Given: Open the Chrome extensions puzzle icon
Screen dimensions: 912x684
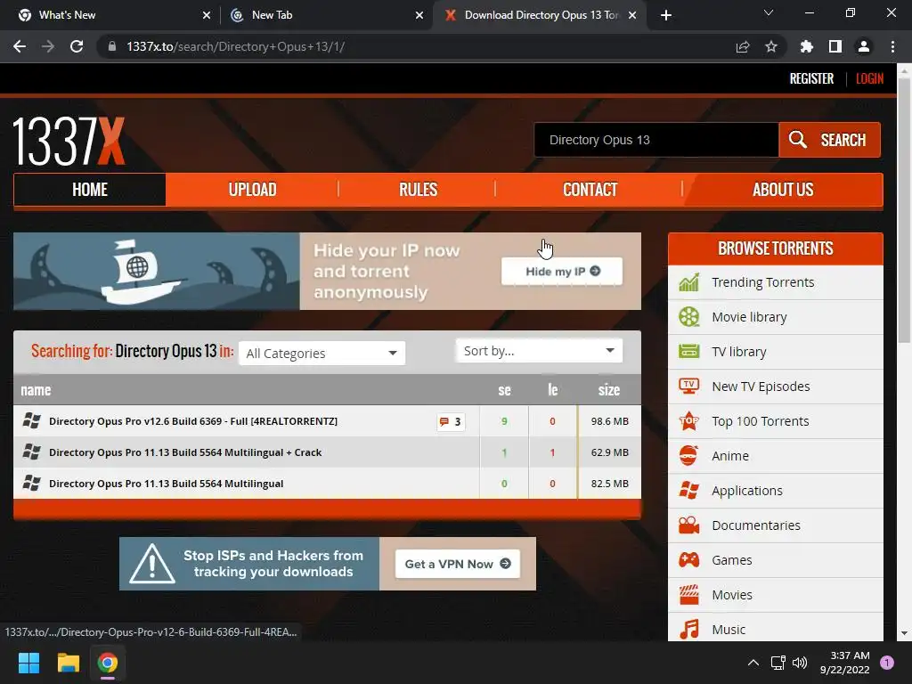Looking at the screenshot, I should pos(806,46).
